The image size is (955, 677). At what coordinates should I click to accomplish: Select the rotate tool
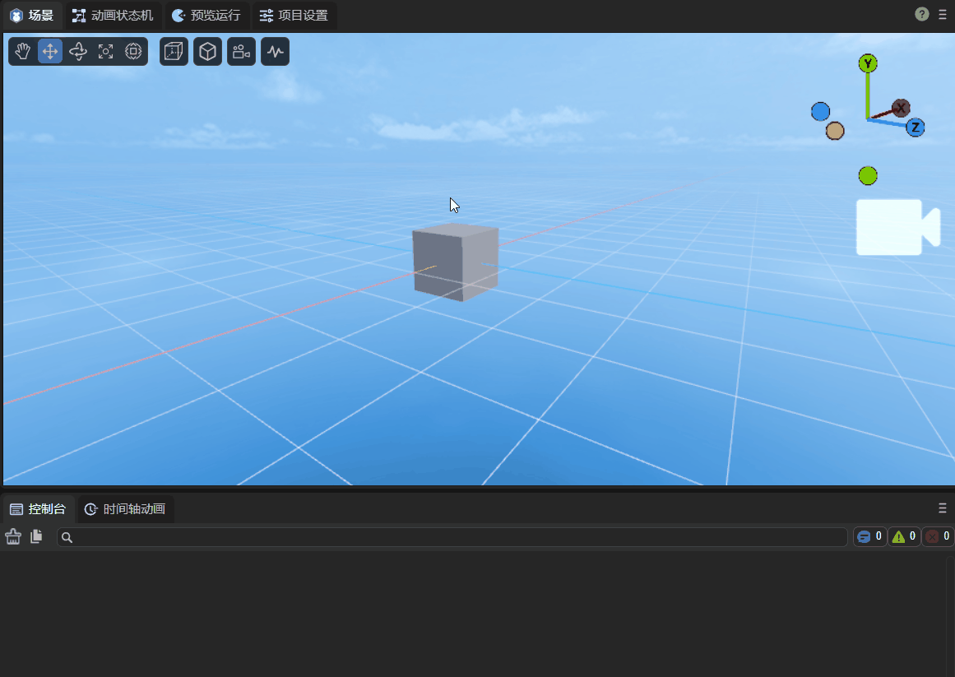click(x=78, y=52)
